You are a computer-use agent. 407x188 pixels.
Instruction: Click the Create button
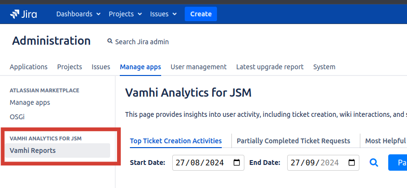pos(201,14)
